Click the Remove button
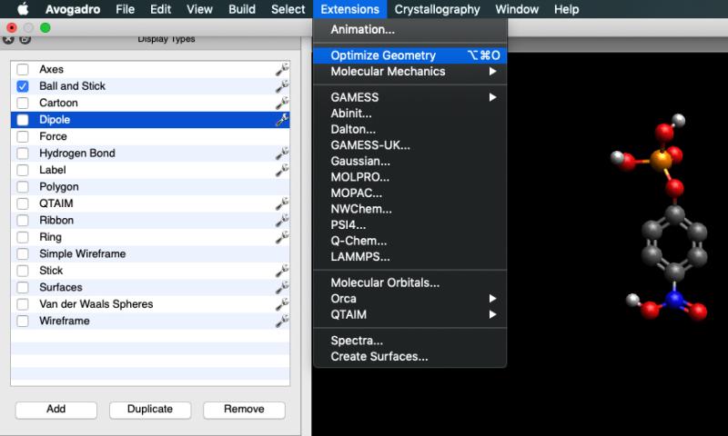 pos(244,410)
